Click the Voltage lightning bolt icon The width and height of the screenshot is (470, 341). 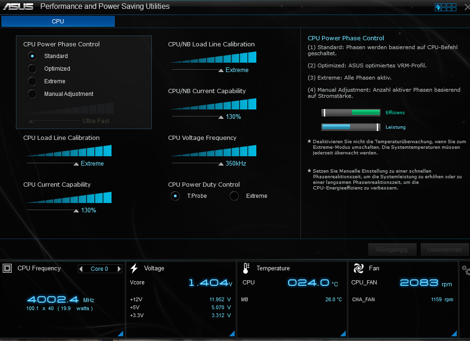[x=134, y=268]
